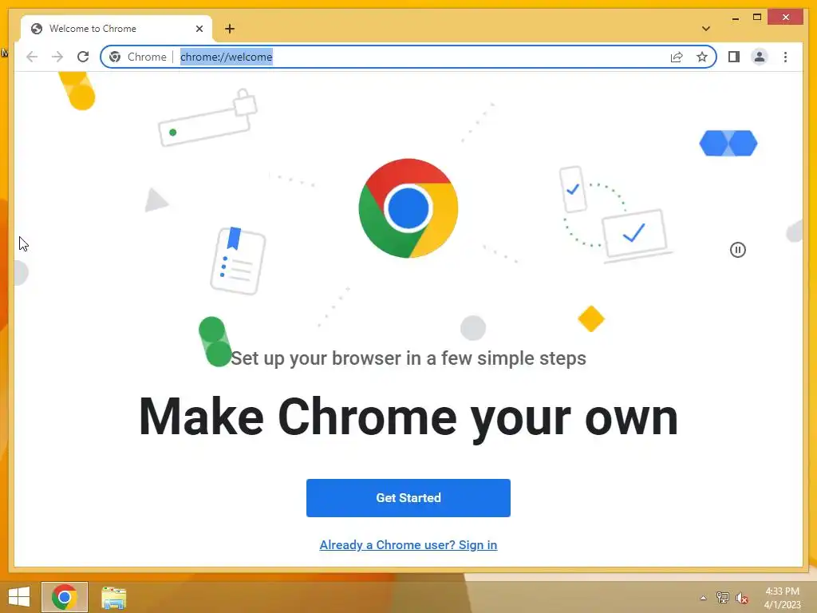Select the Welcome to Chrome tab
Screen dimensions: 817x613
(116, 29)
